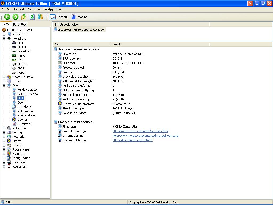The width and height of the screenshot is (273, 205).
Task: Select the Skrivebord desktop icon
Action: coord(14,107)
